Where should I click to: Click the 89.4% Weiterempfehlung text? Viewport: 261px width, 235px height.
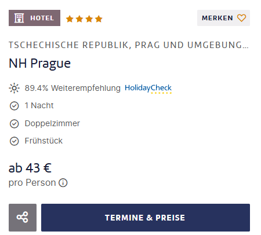tap(72, 88)
